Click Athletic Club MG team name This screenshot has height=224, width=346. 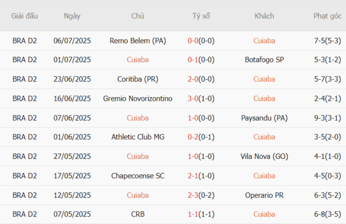pos(137,137)
